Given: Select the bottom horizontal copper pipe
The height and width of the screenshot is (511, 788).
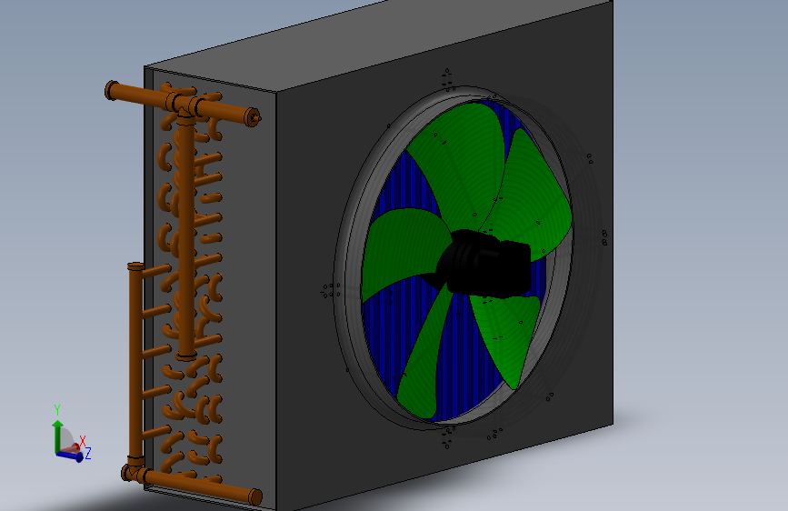Looking at the screenshot, I should click(x=194, y=485).
